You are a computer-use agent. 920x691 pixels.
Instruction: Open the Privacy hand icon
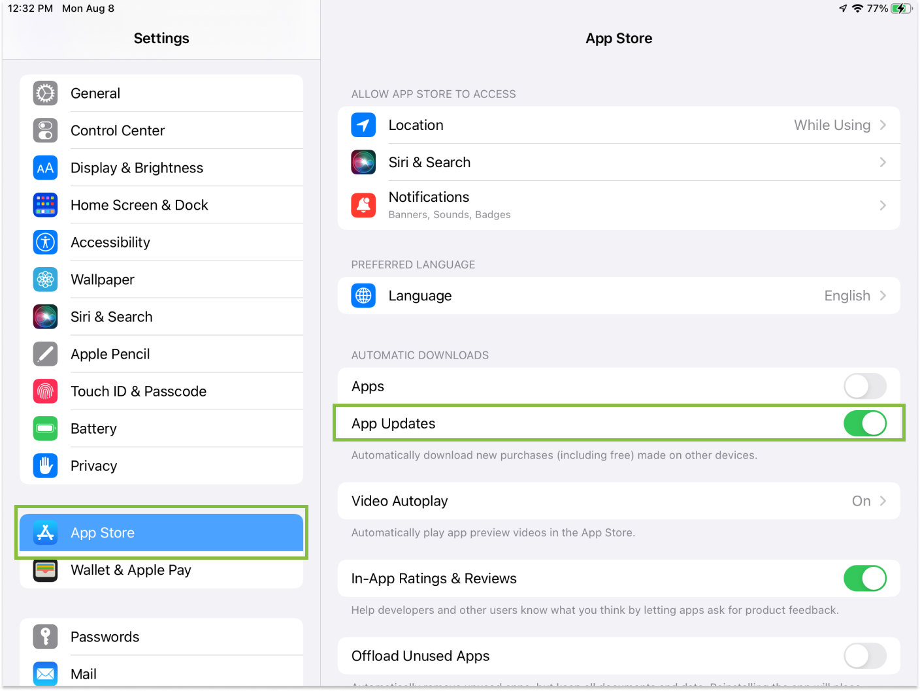45,466
